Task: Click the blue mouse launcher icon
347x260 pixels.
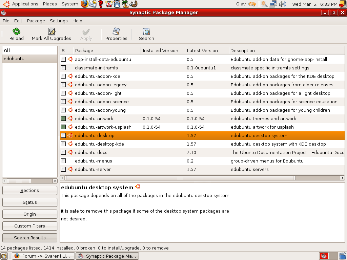Action: 117,4
